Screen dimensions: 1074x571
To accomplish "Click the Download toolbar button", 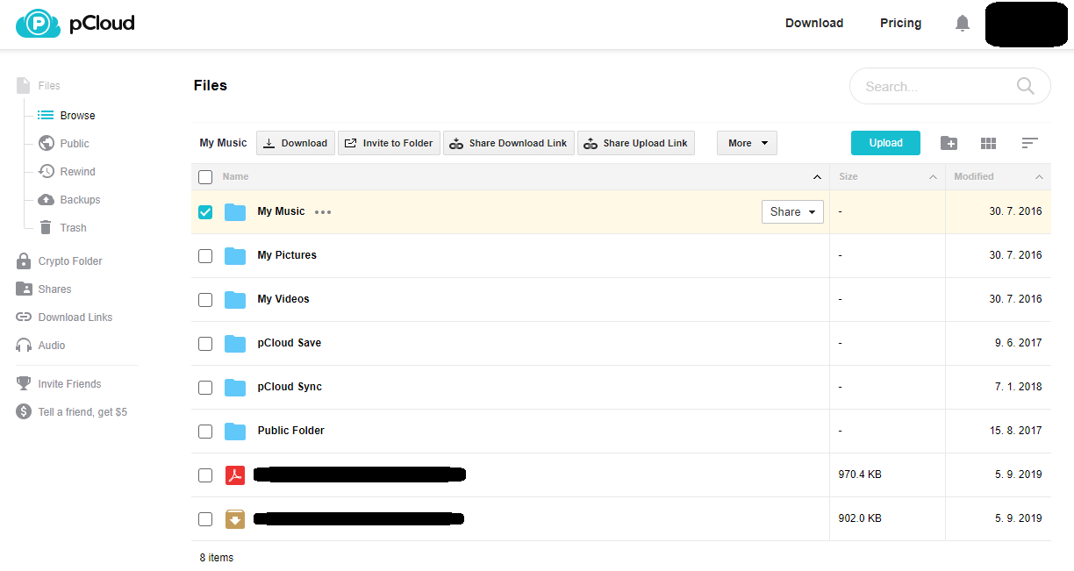I will (x=296, y=143).
